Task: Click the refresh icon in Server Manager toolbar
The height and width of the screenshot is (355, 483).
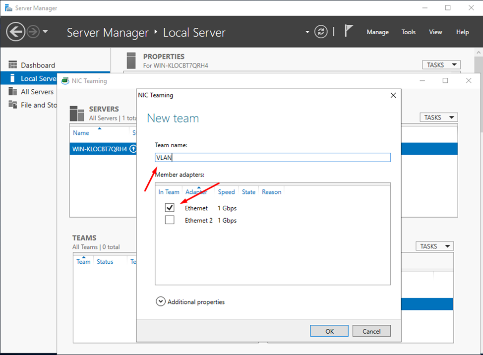Action: coord(320,31)
